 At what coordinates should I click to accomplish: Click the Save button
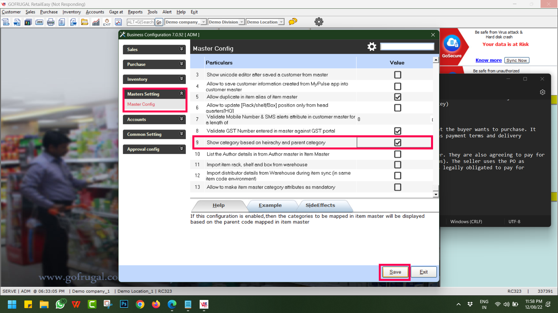click(395, 272)
